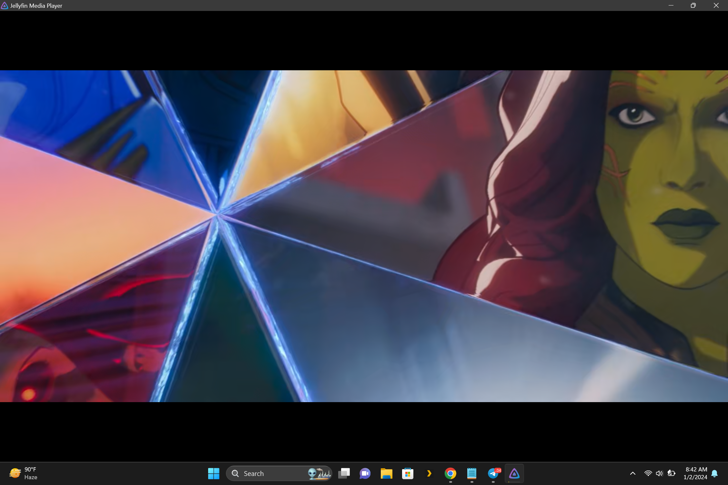Launch the Teams Chat taskbar icon
The height and width of the screenshot is (485, 728).
(x=365, y=473)
